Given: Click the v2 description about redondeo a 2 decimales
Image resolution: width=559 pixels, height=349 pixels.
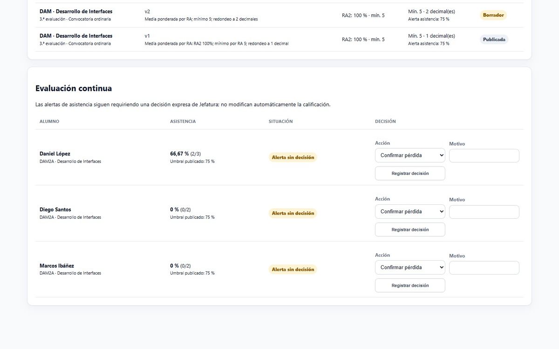Looking at the screenshot, I should pos(201,19).
